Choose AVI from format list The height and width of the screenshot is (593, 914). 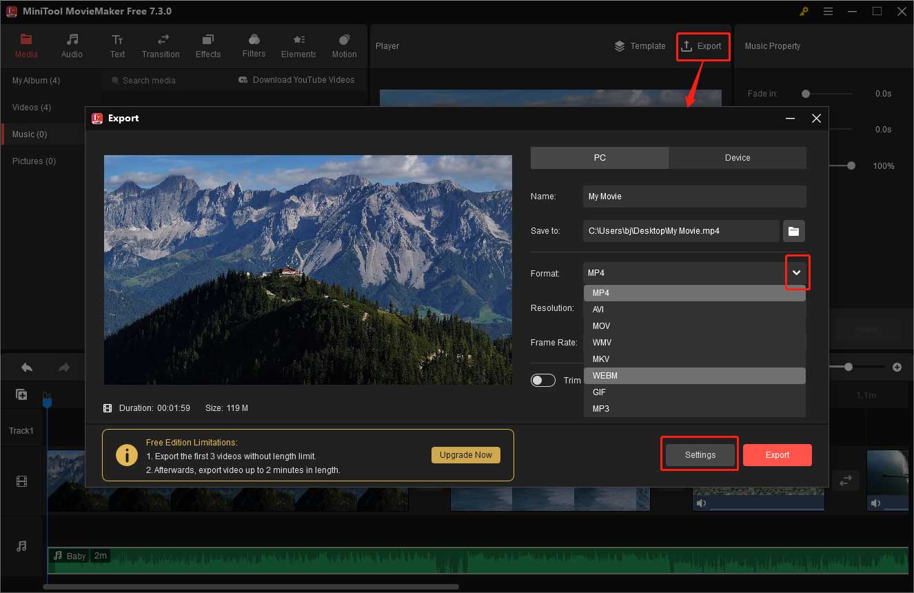pos(695,310)
